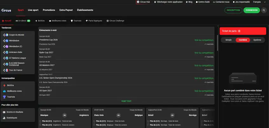Click Voir la compétition for U.S. Senior Open

click(x=204, y=78)
